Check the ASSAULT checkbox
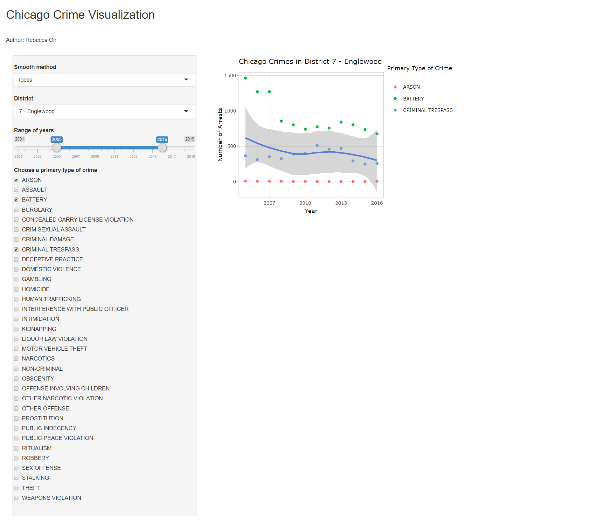 point(16,190)
